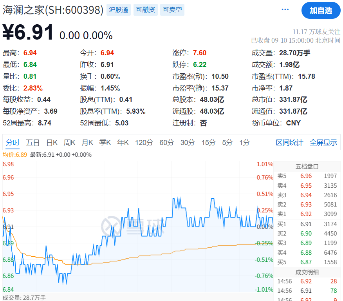343x301 pixels.
Task: Select the 季K chart tab
Action: tap(105, 142)
